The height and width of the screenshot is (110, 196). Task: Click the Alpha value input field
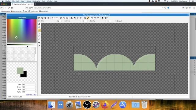click(x=29, y=92)
